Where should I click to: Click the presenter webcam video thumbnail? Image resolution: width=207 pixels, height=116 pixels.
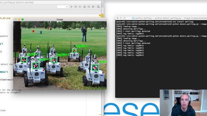(183, 103)
